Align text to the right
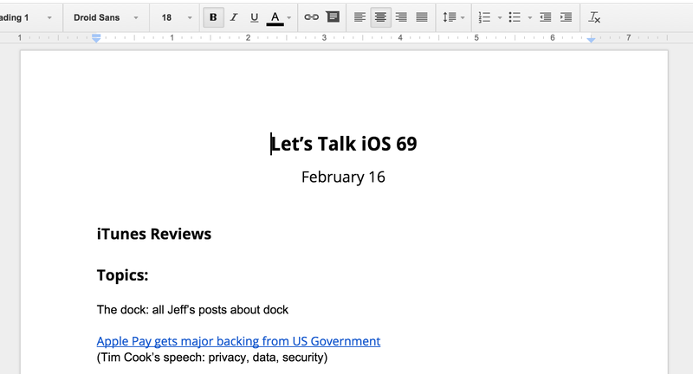This screenshot has height=374, width=693. coord(401,17)
